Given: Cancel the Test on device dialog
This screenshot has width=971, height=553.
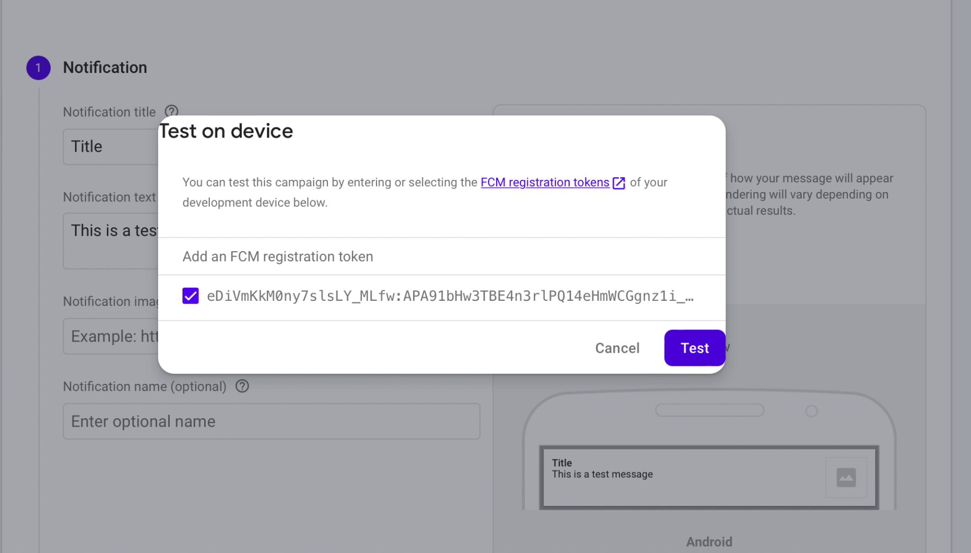Looking at the screenshot, I should coord(617,348).
